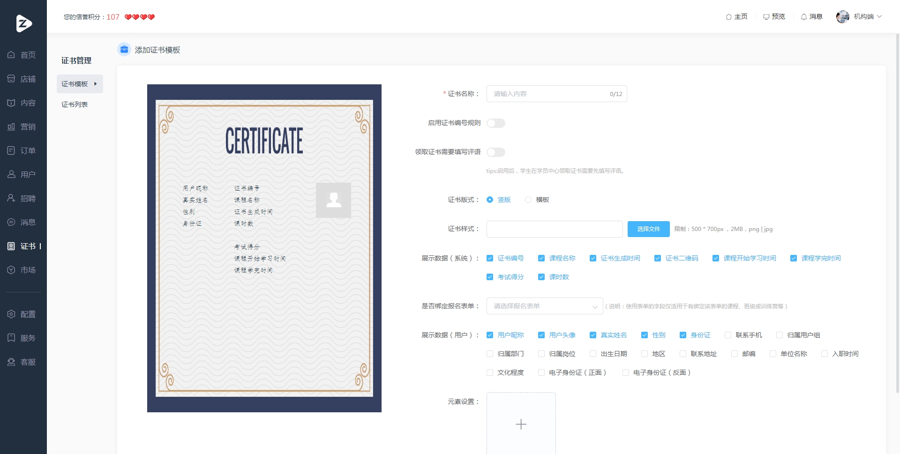The image size is (900, 454).
Task: Open 证书列表 menu item
Action: [x=75, y=104]
